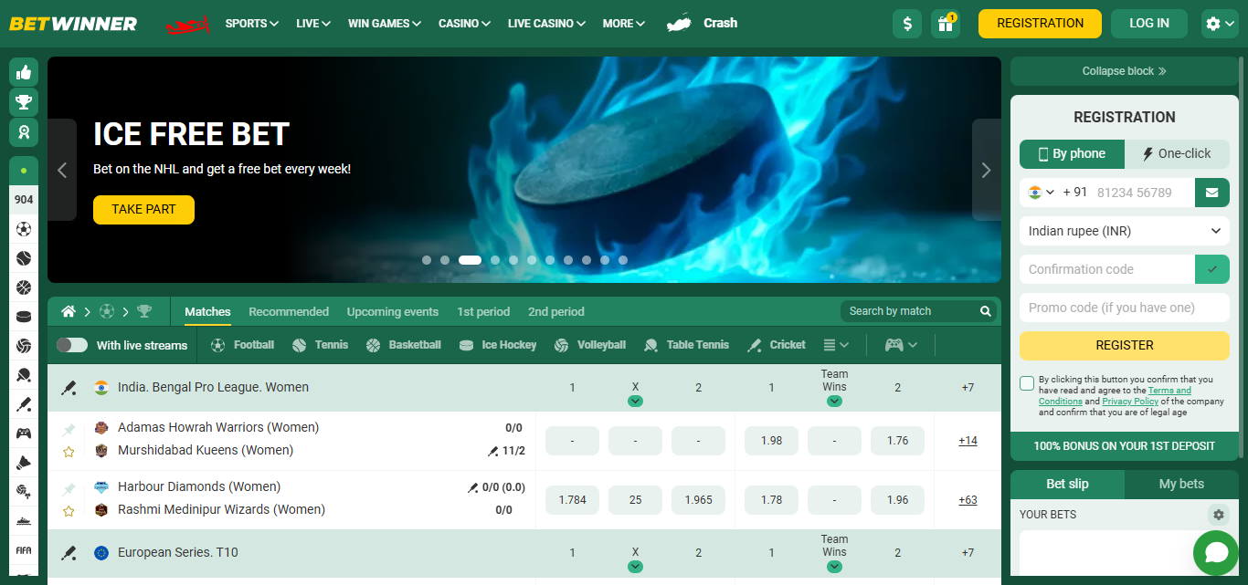Screen dimensions: 1248x585
Task: Select ice hockey puck icon in sidebar
Action: tap(24, 317)
